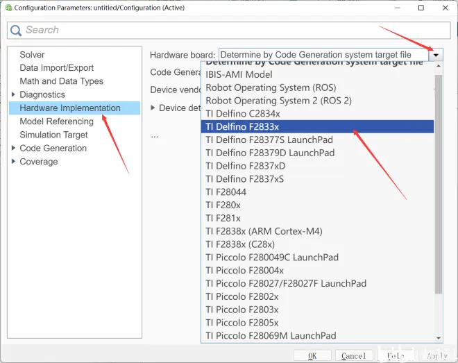Select TI Piccolo F2803x board

318,310
